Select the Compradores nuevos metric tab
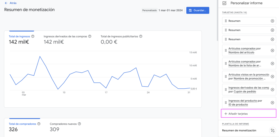This screenshot has width=279, height=137. click(65, 127)
